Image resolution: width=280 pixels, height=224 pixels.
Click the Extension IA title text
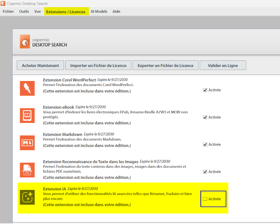pos(55,189)
